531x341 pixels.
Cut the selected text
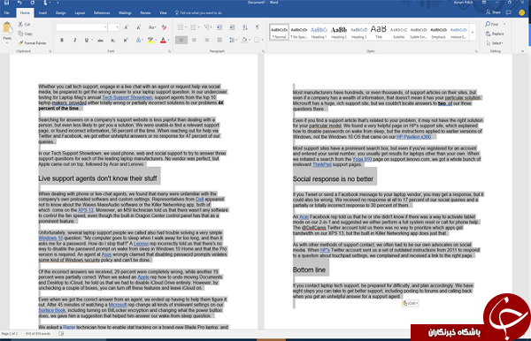coord(24,25)
